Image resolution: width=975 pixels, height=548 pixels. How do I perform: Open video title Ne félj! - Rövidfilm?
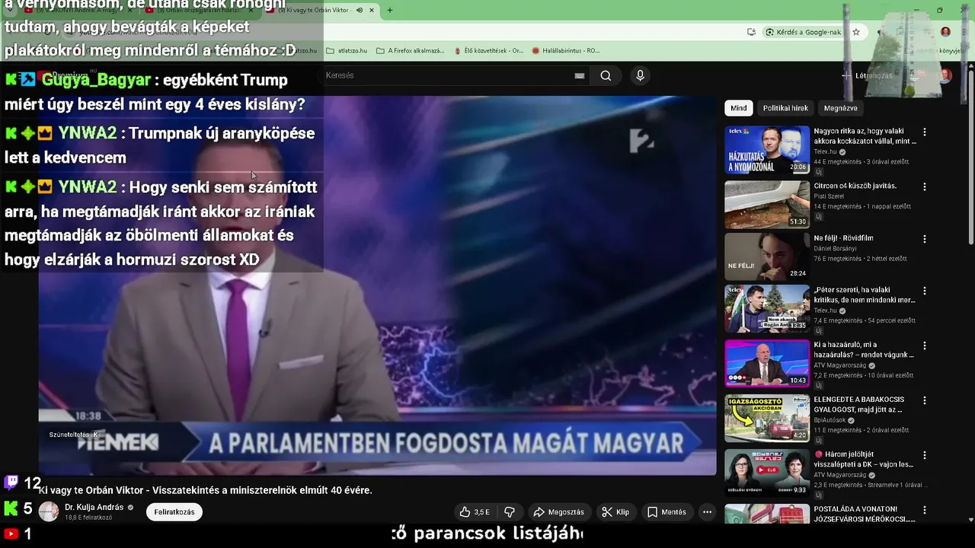click(843, 238)
